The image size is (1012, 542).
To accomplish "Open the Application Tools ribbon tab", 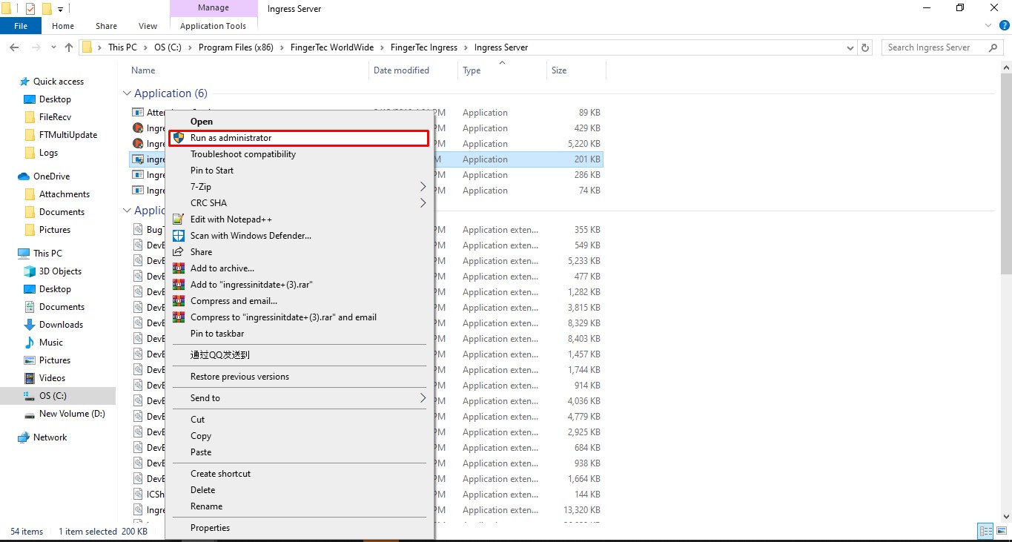I will (x=213, y=26).
